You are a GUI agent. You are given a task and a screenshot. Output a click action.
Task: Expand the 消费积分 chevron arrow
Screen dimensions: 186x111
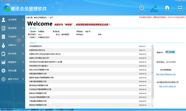tap(23, 45)
